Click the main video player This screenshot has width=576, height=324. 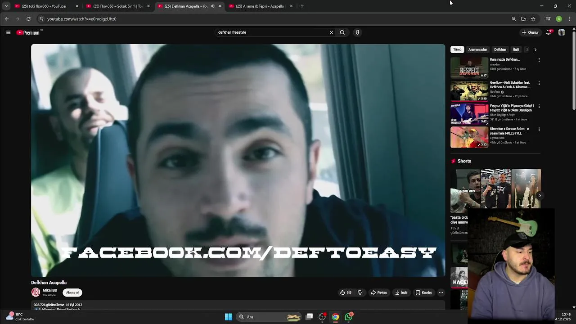tap(238, 160)
